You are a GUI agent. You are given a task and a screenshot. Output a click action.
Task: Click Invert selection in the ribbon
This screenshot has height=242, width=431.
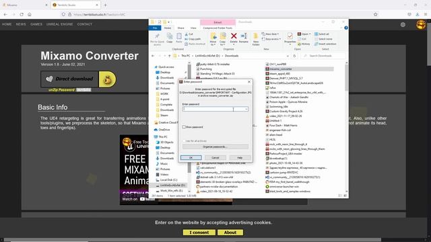coord(325,44)
